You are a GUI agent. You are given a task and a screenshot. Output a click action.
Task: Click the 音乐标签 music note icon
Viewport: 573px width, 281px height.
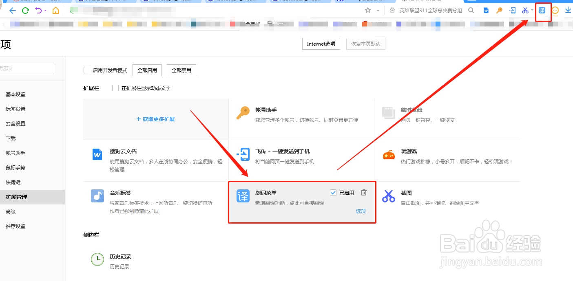[97, 196]
